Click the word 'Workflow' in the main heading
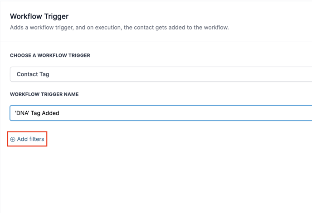Screen dimensions: 312x213 [25, 16]
